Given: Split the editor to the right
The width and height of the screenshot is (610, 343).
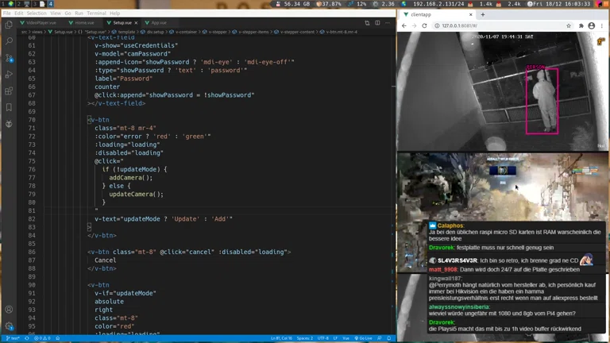Looking at the screenshot, I should pos(377,23).
